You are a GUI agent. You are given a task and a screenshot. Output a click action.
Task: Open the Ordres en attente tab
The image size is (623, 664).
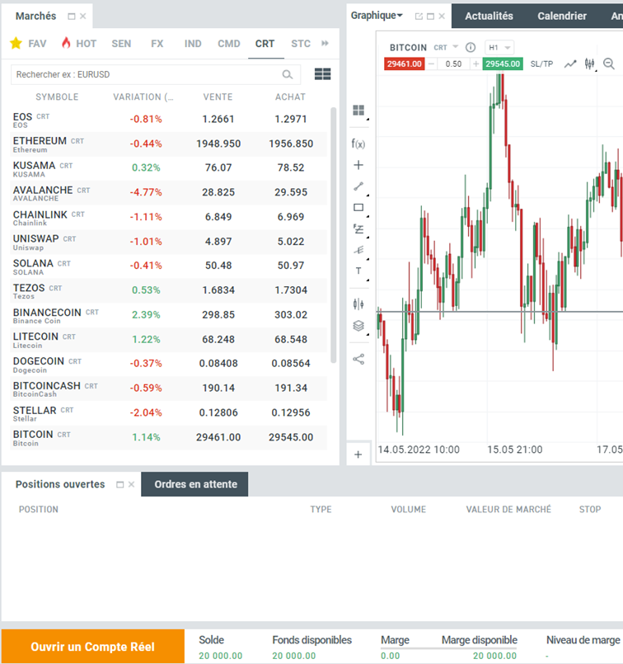point(195,484)
